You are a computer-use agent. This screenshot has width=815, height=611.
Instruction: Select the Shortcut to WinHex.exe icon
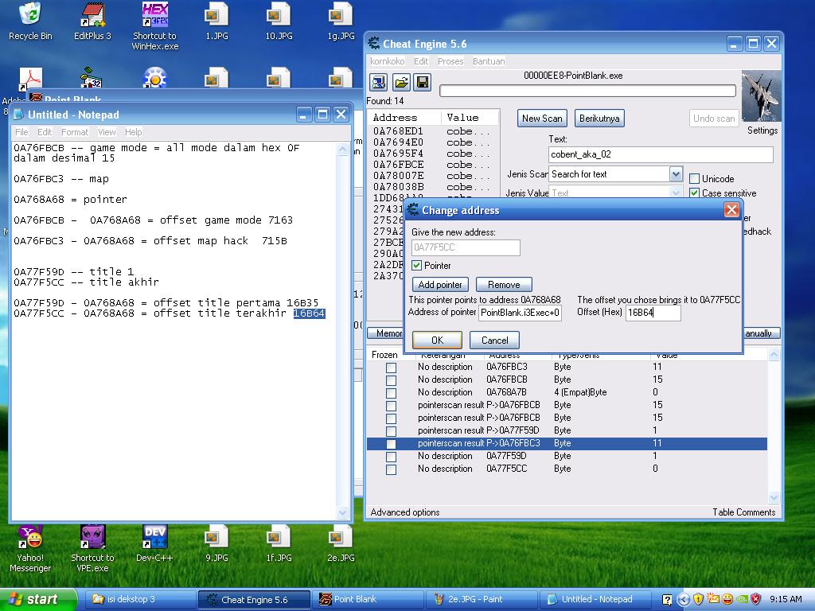coord(155,15)
